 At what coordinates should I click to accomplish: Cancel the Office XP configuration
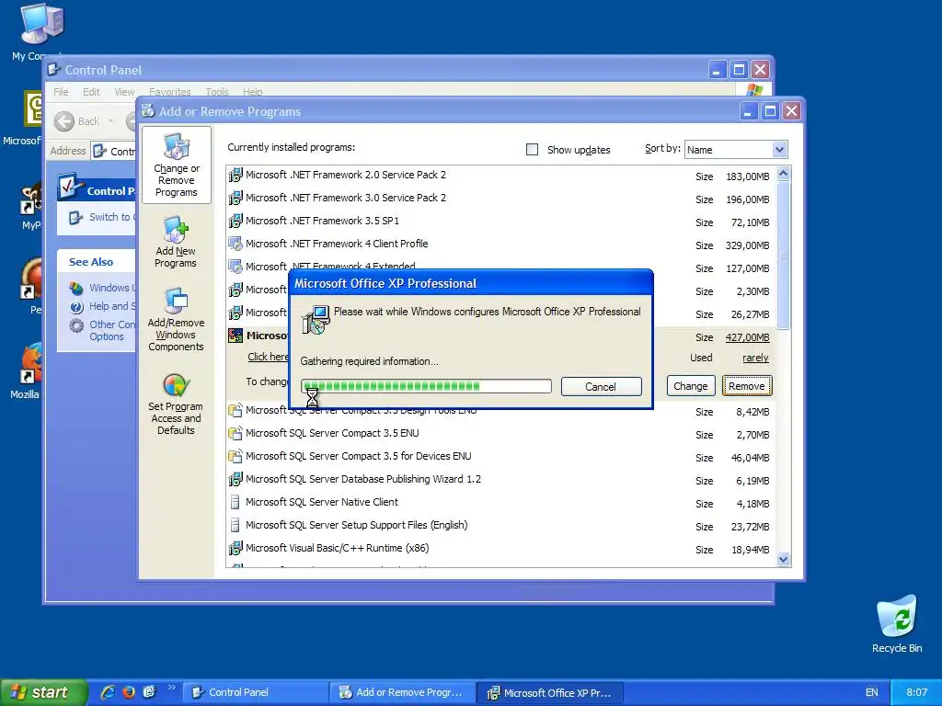601,387
